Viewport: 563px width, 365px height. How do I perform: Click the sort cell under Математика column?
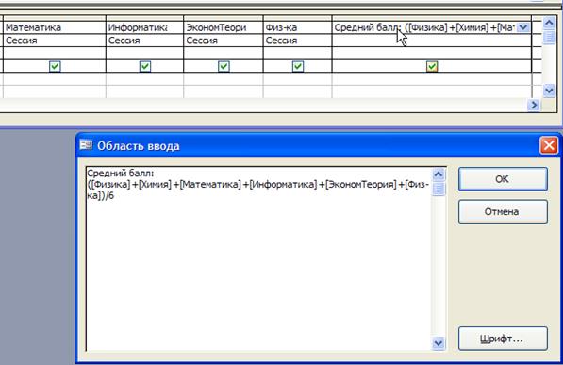click(x=54, y=53)
